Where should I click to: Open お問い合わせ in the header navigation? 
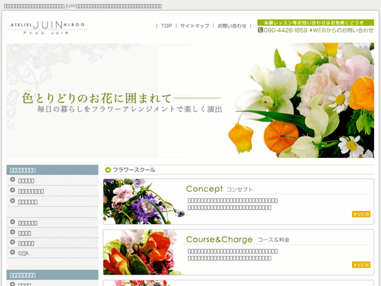(232, 26)
